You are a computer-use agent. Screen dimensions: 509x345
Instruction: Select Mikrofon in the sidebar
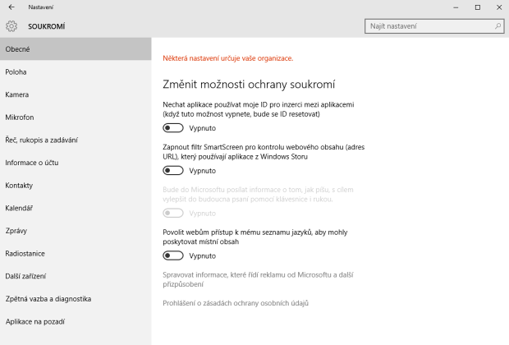[x=19, y=117]
